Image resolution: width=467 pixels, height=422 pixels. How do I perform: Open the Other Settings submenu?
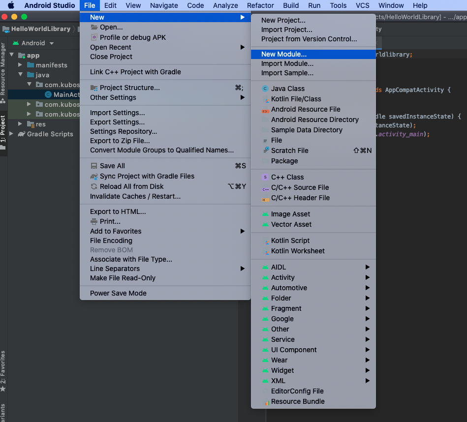[165, 97]
